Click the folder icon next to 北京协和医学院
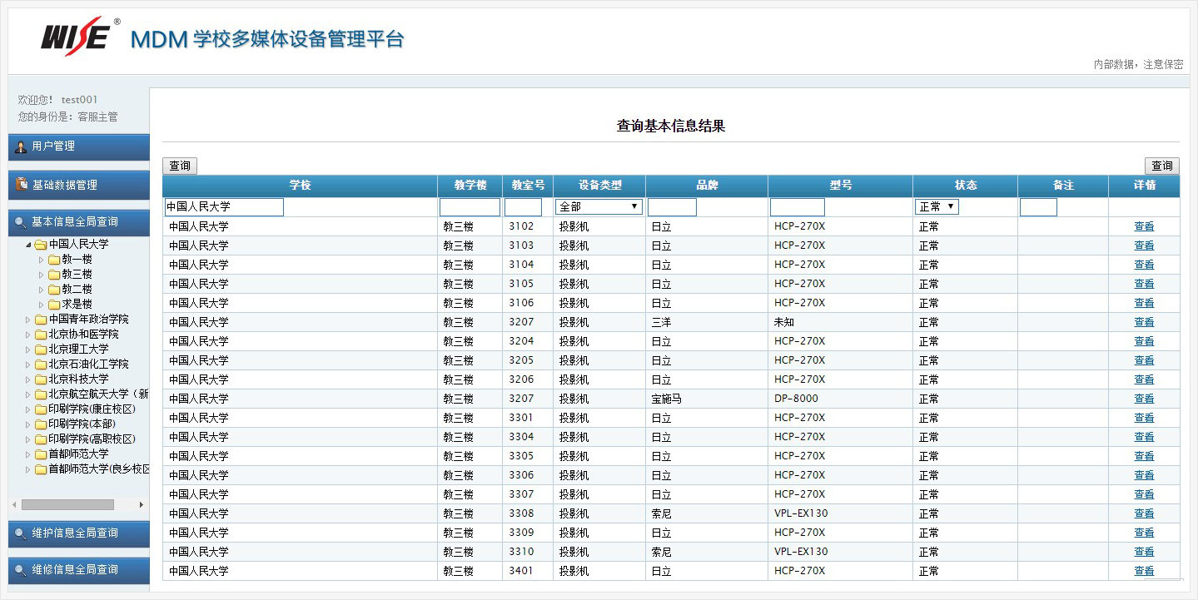This screenshot has height=600, width=1198. click(40, 335)
